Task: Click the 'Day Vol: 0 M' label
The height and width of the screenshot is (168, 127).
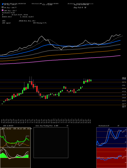Action: pyautogui.click(x=80, y=7)
